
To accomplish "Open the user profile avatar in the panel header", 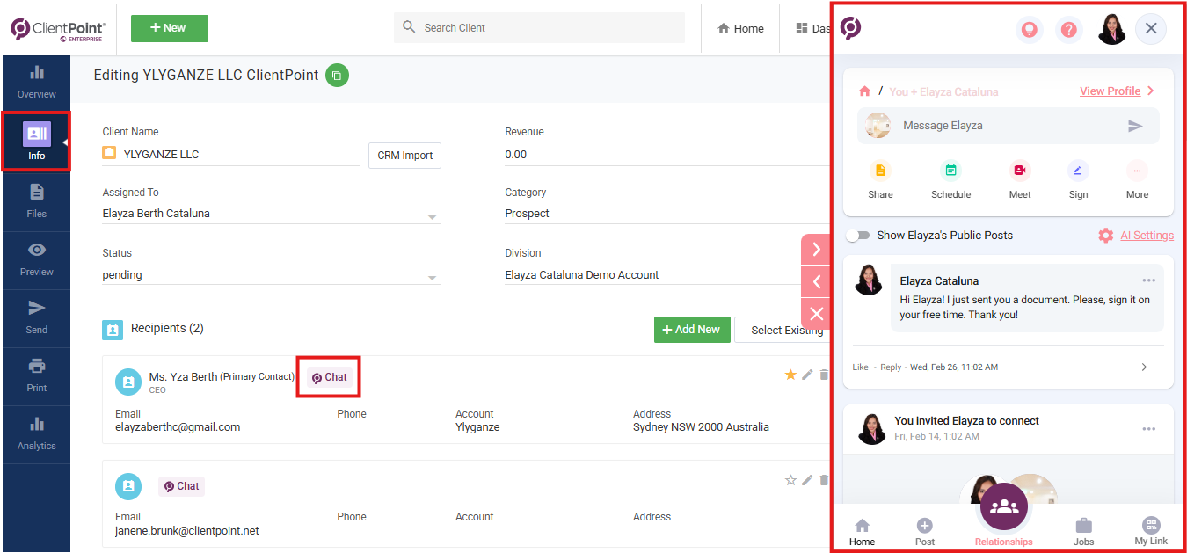I will point(1112,30).
